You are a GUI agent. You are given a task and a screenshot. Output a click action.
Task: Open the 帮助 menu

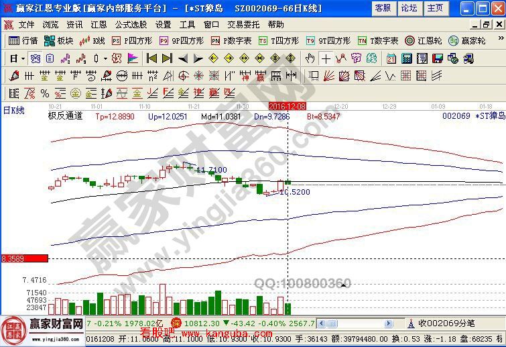275,25
